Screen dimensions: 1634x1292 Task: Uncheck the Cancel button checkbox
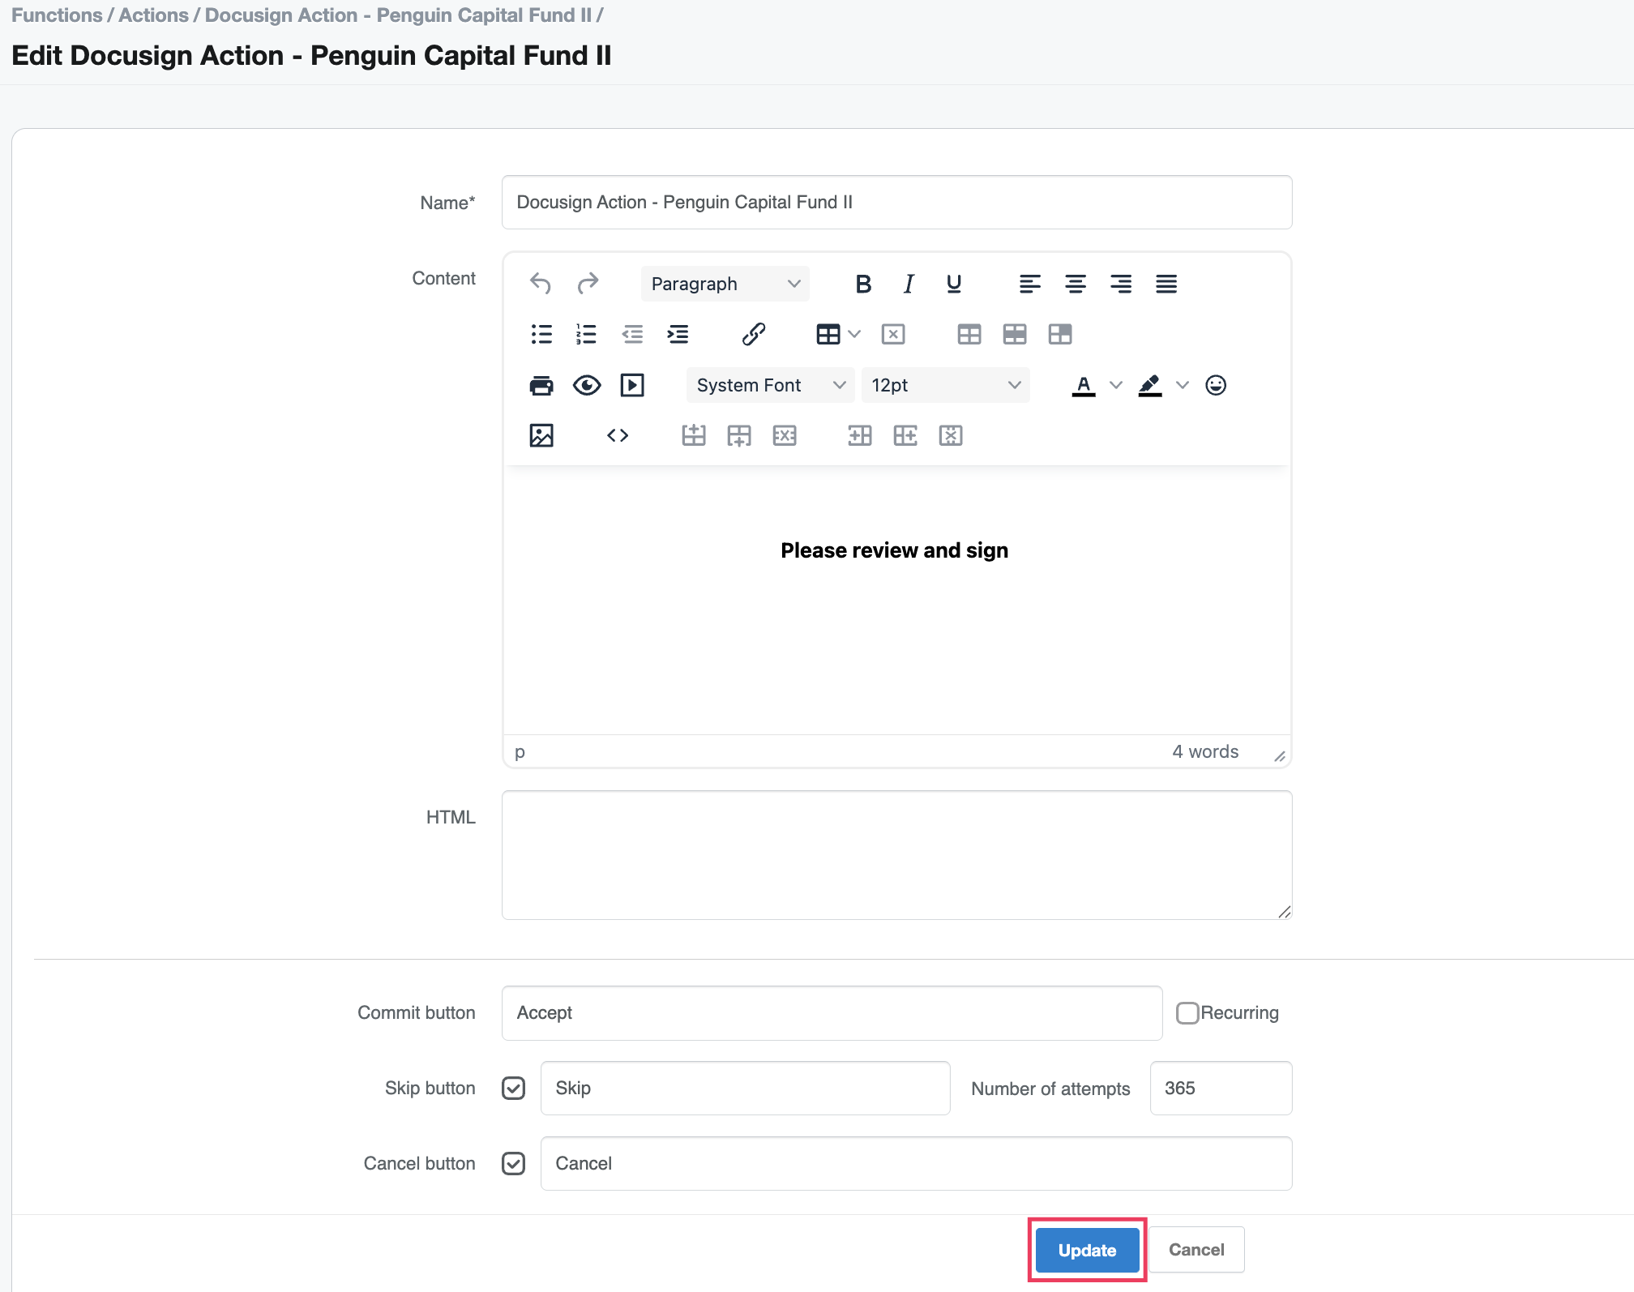pos(513,1163)
